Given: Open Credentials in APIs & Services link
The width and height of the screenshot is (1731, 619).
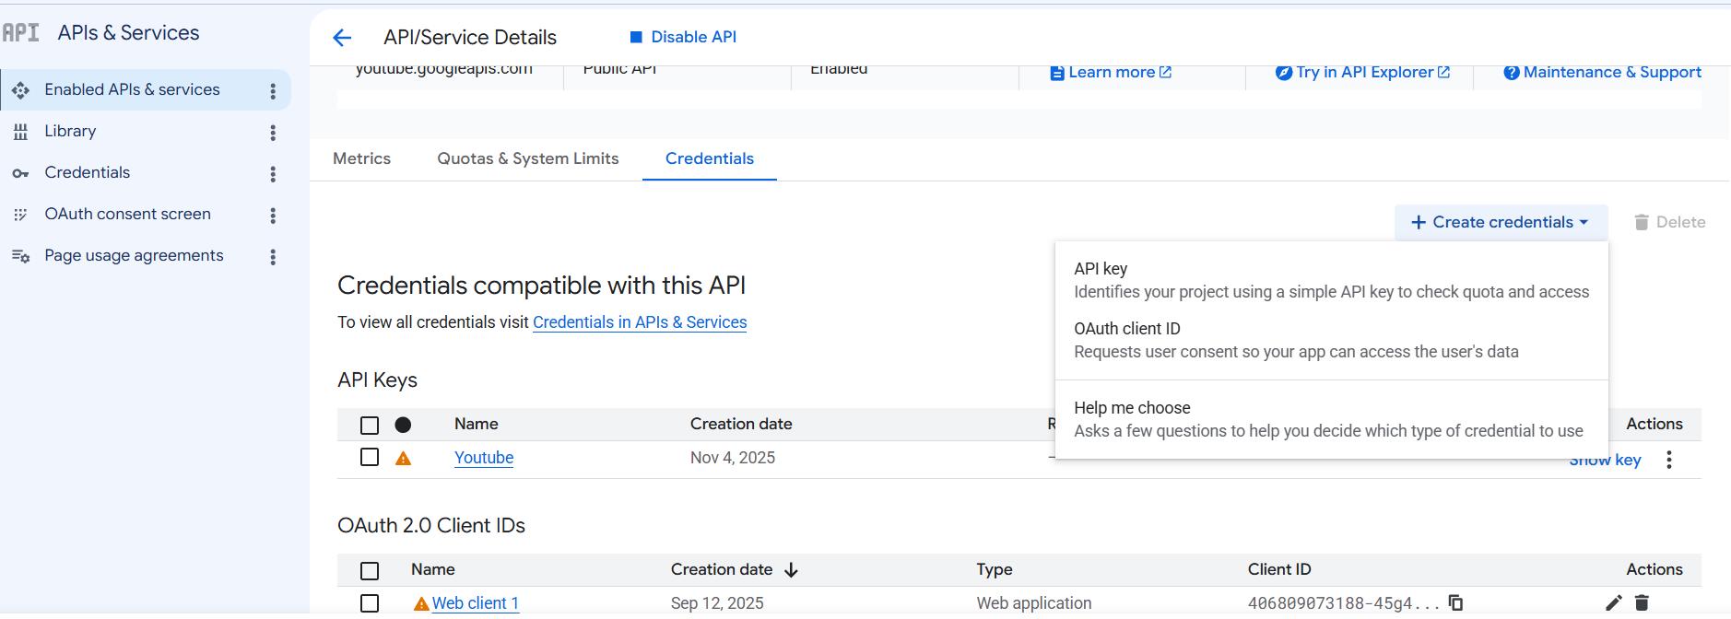Looking at the screenshot, I should [x=640, y=322].
